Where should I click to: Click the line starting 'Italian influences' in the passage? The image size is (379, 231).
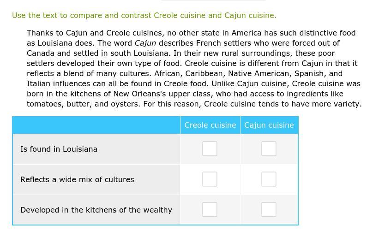[x=193, y=84]
